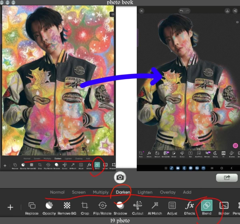Select Darken blend mode in the large bottom row
This screenshot has height=224, width=240.
coord(123,192)
